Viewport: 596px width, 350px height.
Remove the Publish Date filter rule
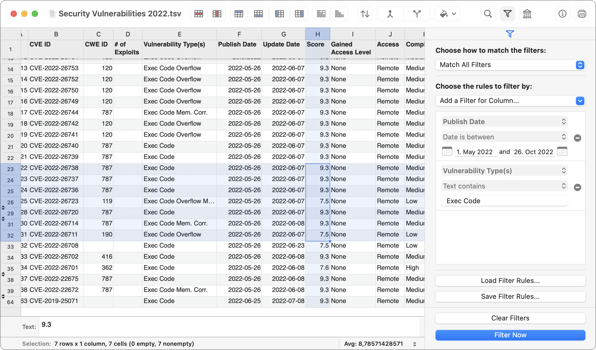pyautogui.click(x=578, y=138)
